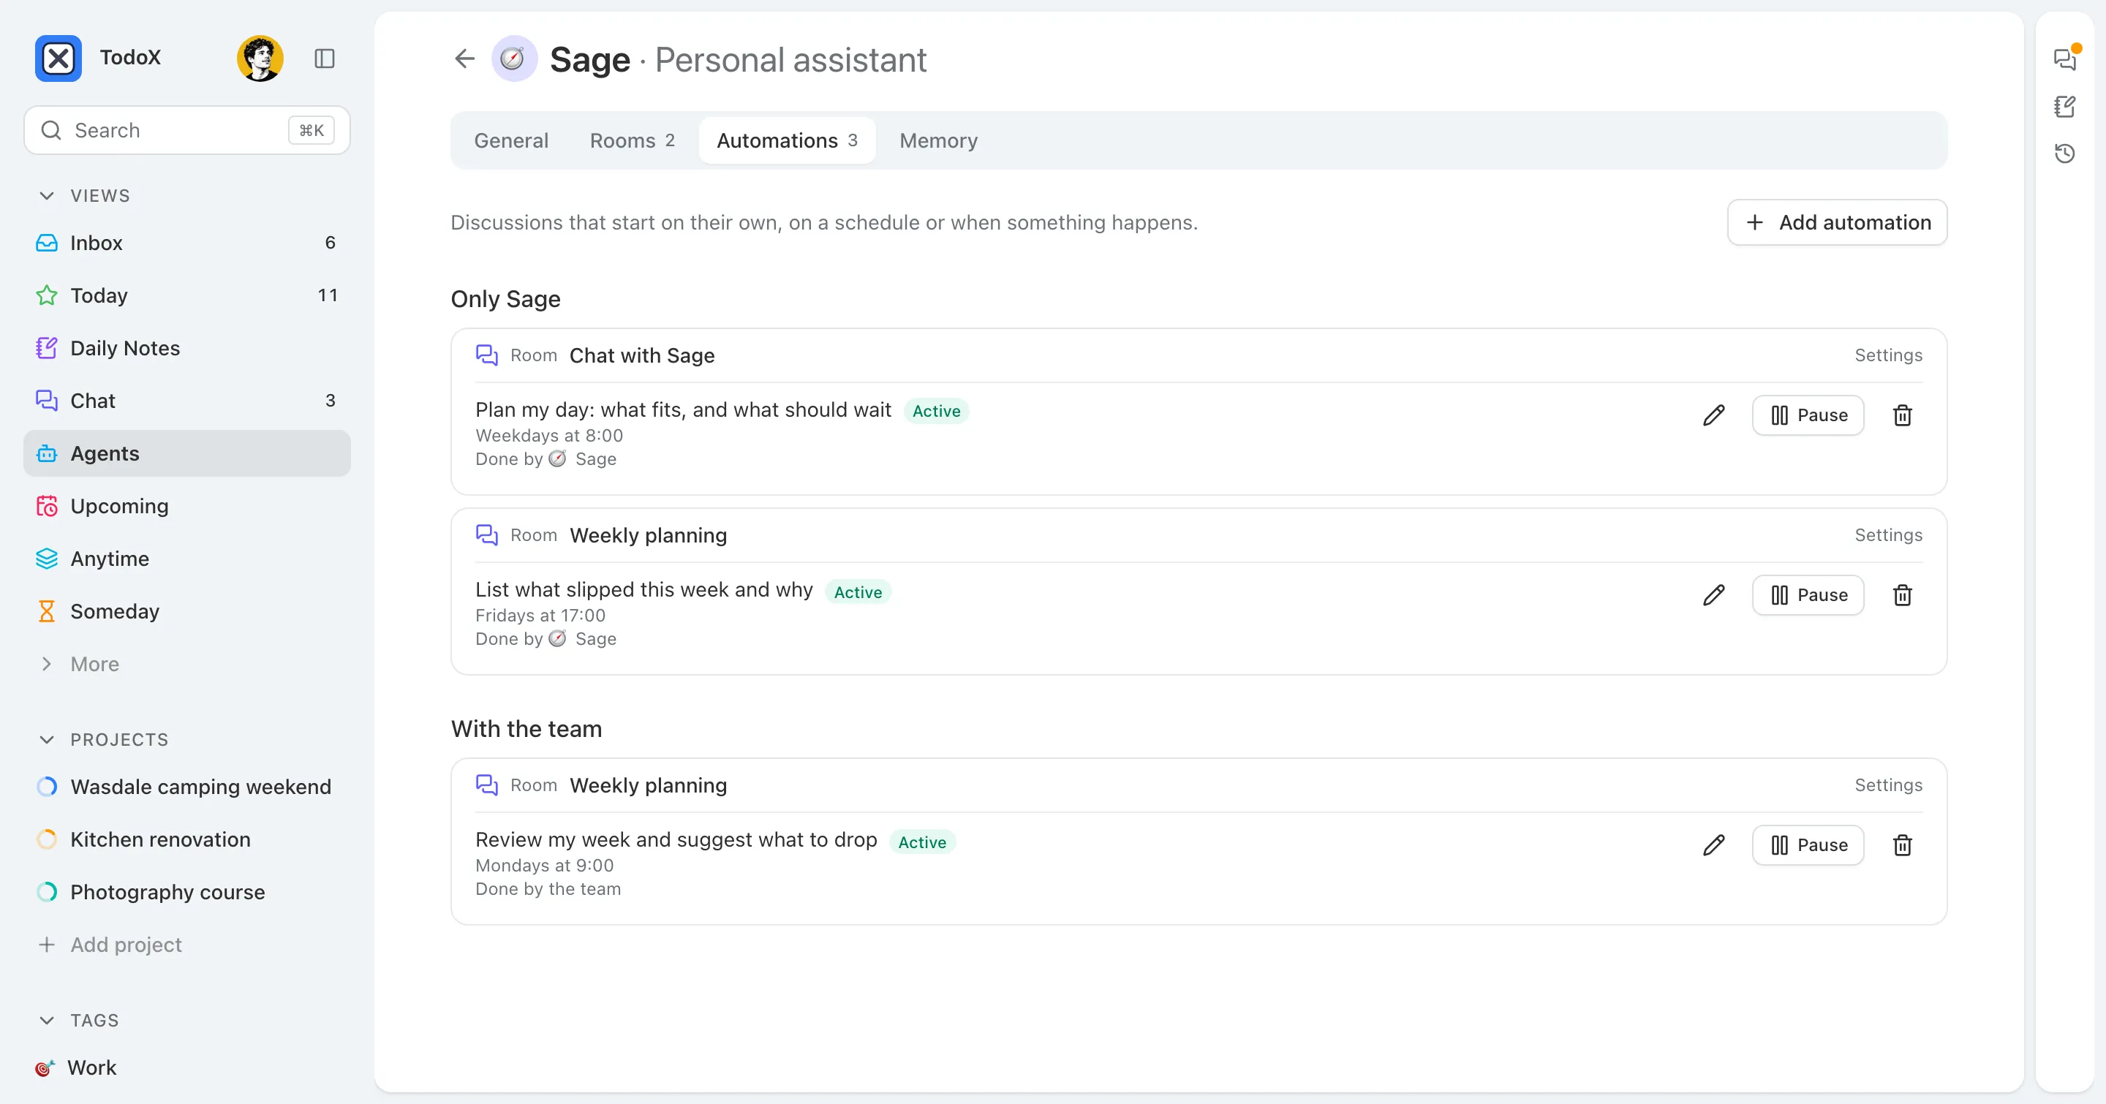Focus the Search field
This screenshot has height=1104, width=2106.
[x=187, y=130]
